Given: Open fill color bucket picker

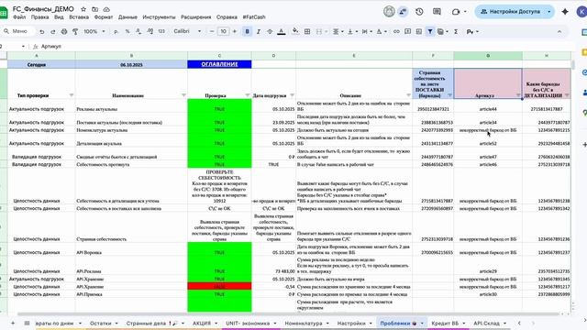Looking at the screenshot, I should click(x=295, y=32).
